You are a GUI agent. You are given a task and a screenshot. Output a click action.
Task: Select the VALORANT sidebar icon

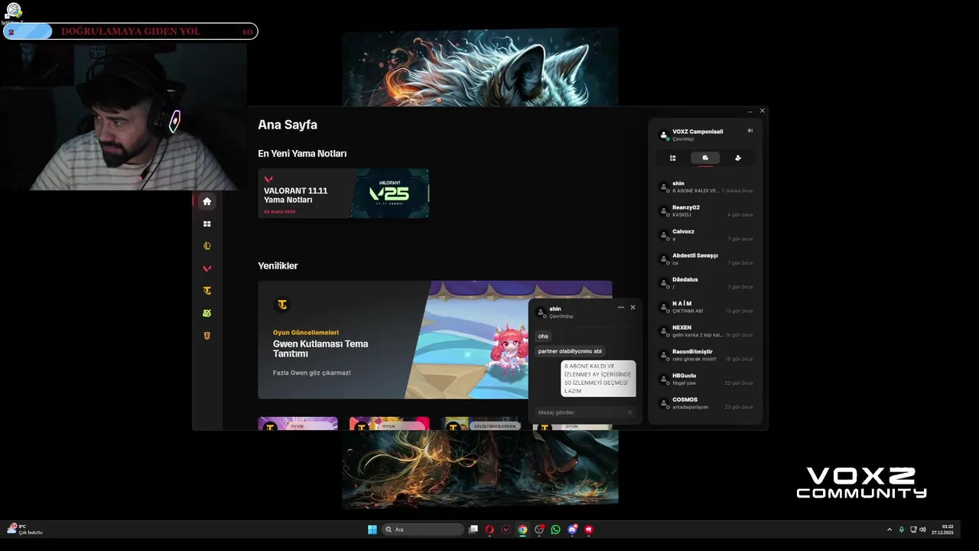[207, 269]
